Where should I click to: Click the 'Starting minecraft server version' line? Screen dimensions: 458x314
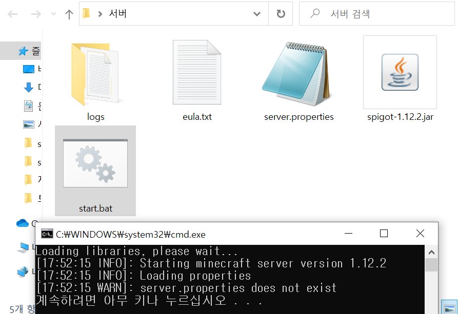(211, 263)
